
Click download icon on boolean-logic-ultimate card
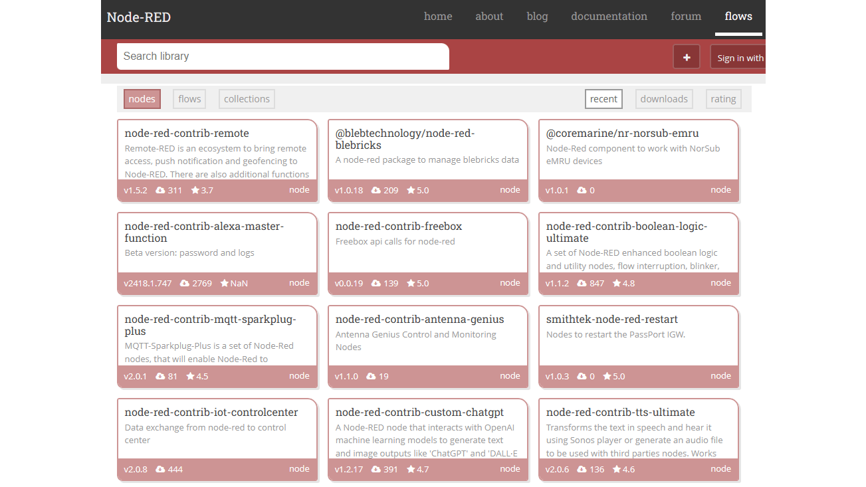pos(582,283)
